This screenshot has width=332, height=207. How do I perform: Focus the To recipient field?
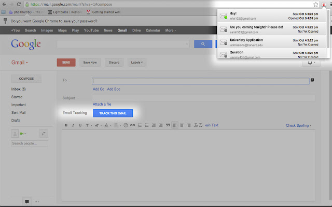[201, 81]
